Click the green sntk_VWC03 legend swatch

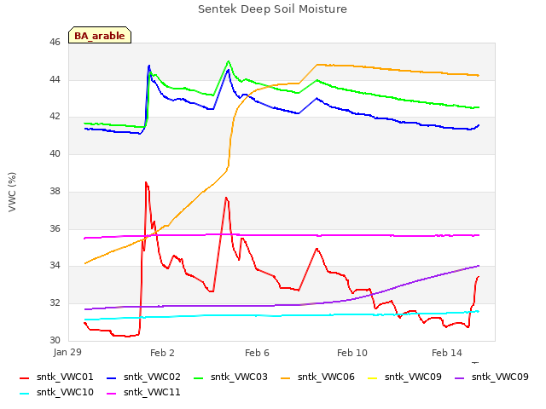199,378
